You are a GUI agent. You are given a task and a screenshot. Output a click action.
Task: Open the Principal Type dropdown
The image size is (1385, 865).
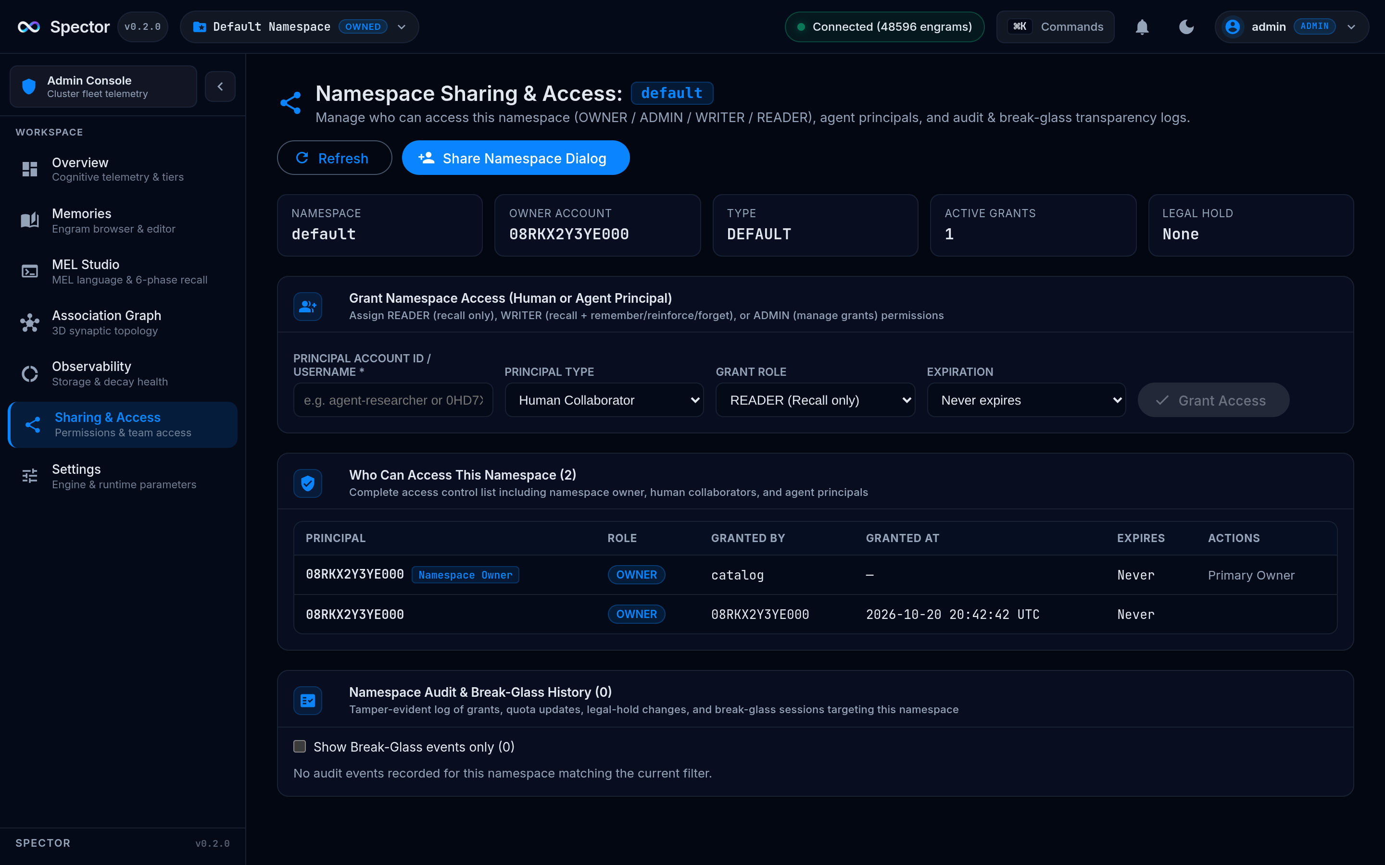pyautogui.click(x=604, y=400)
